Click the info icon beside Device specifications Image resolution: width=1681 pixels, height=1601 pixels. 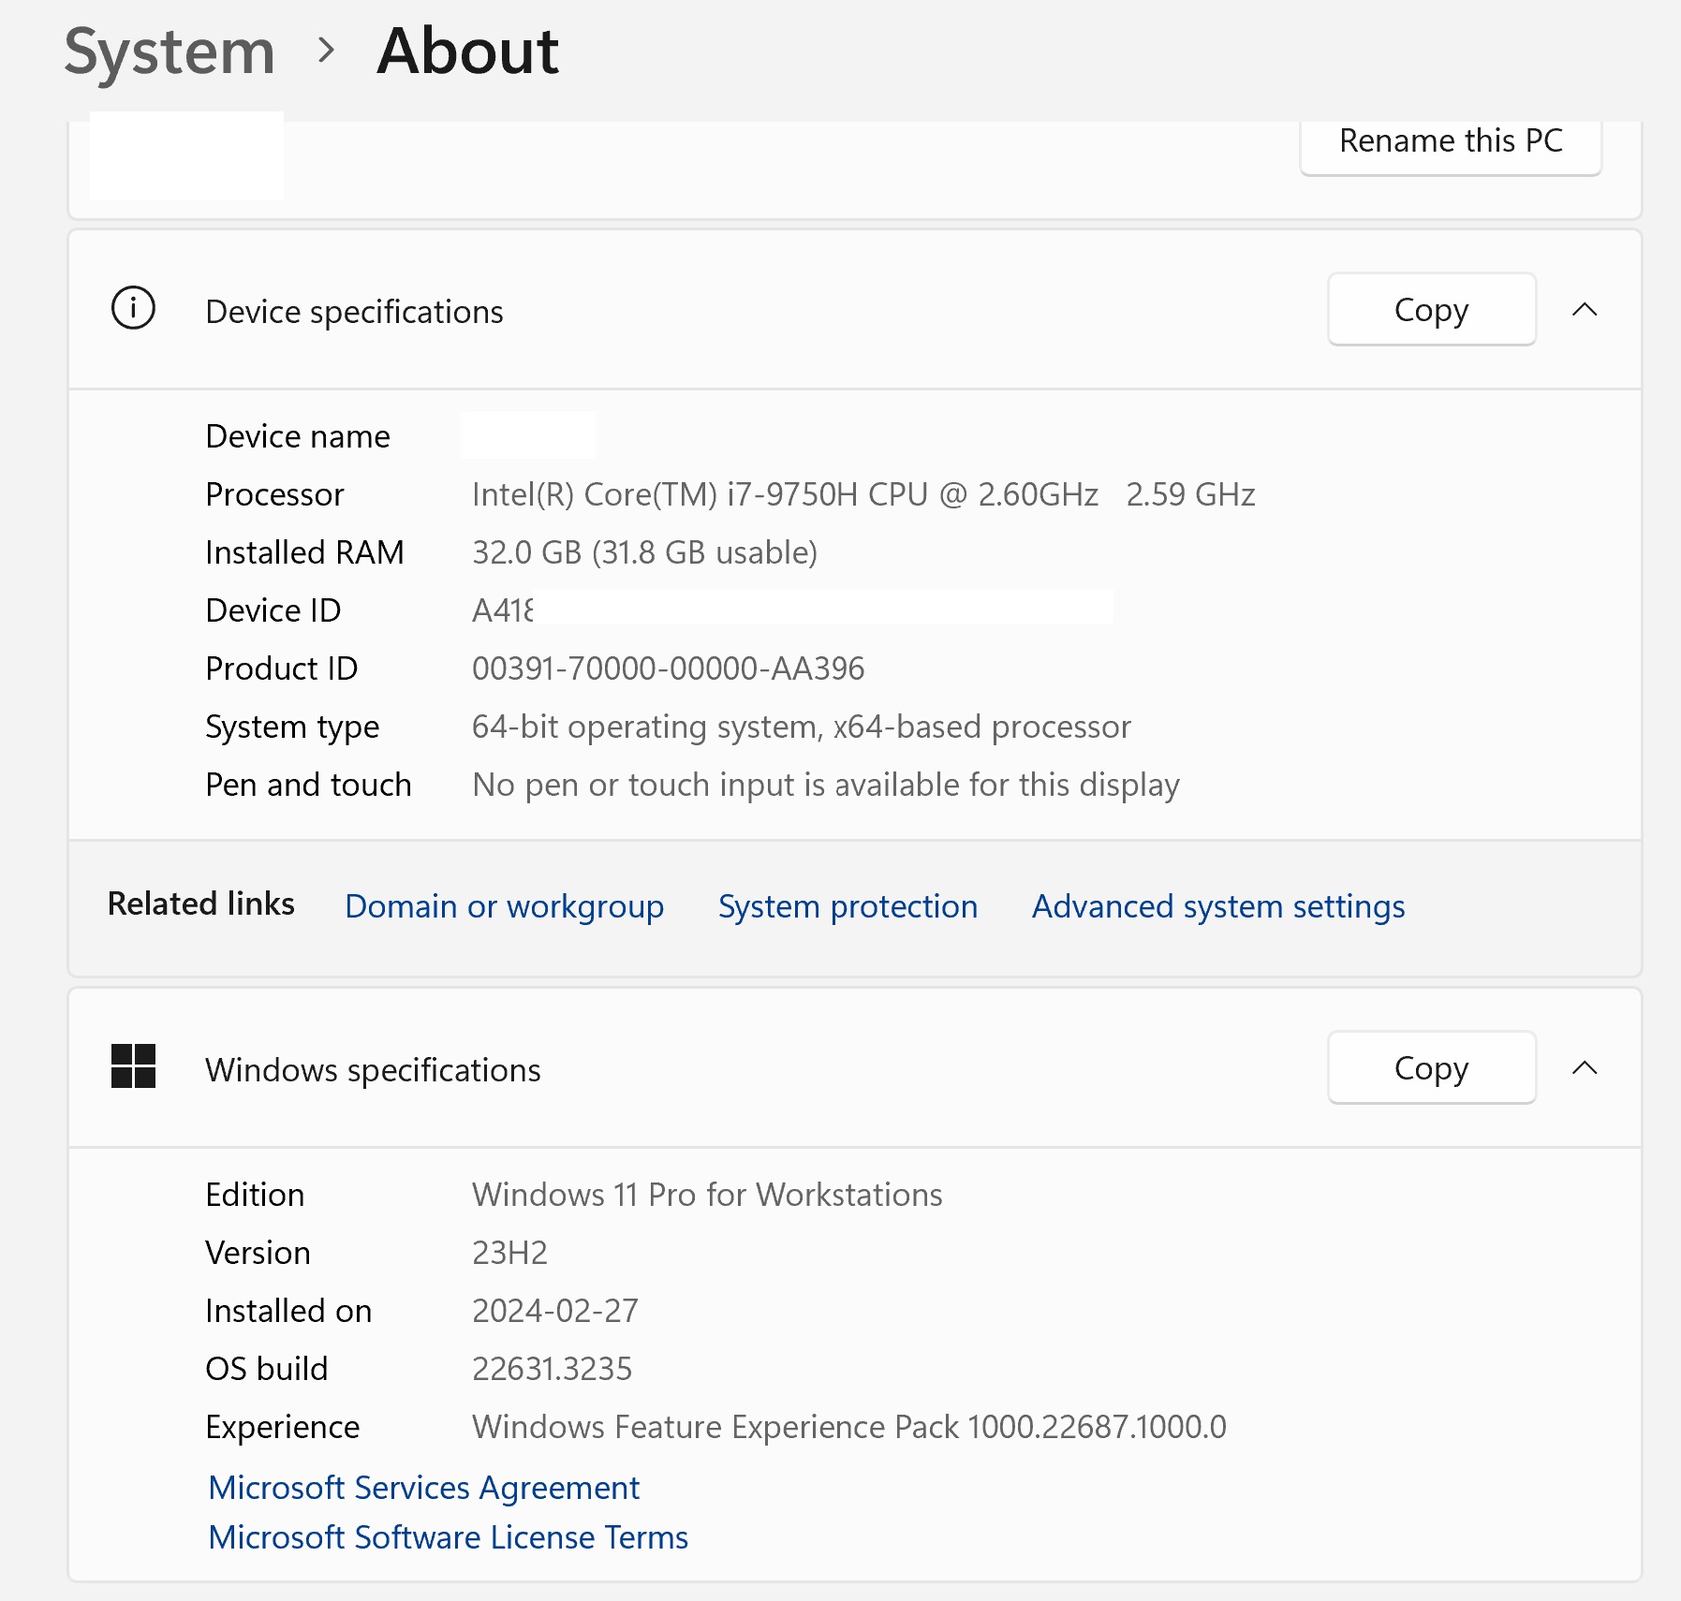133,309
